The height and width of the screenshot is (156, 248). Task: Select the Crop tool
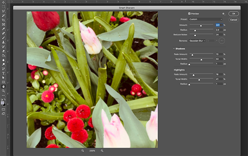point(3,20)
